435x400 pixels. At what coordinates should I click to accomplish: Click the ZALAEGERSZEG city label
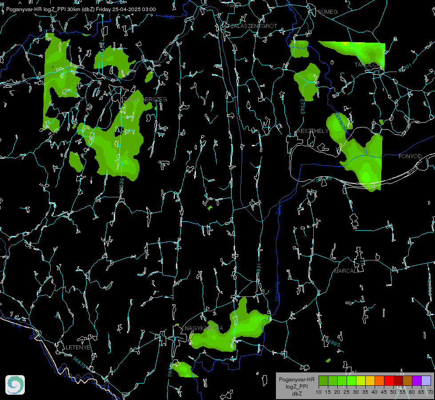145,100
